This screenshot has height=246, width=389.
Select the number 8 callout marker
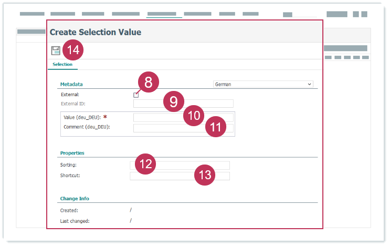click(149, 83)
